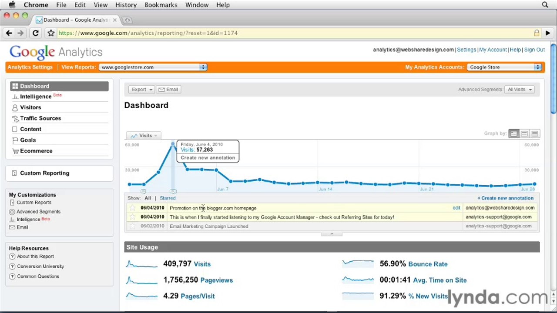Star the Email Marketing Campaign annotation
The height and width of the screenshot is (313, 557).
click(x=132, y=226)
